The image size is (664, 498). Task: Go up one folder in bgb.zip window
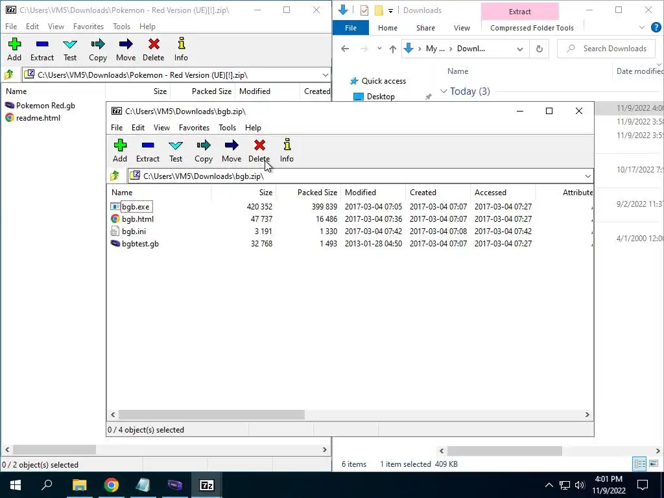(x=115, y=176)
